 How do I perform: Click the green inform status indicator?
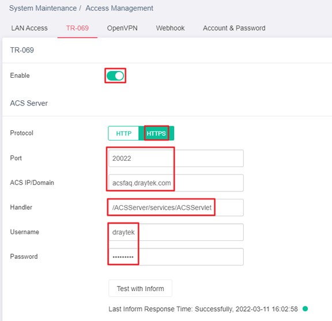305,309
